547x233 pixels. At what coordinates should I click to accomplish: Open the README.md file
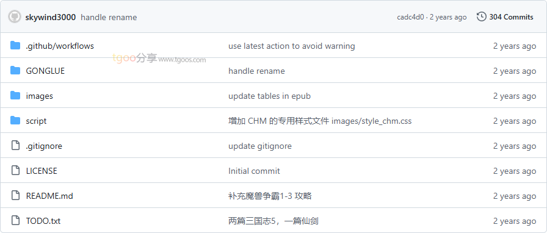[x=49, y=196]
